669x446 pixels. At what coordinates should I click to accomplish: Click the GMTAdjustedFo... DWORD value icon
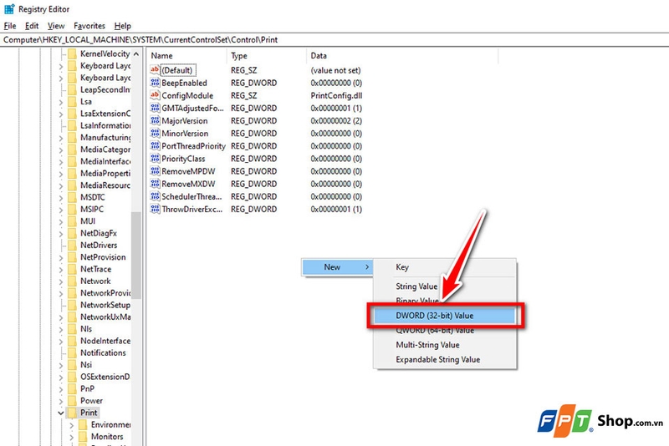click(x=155, y=108)
